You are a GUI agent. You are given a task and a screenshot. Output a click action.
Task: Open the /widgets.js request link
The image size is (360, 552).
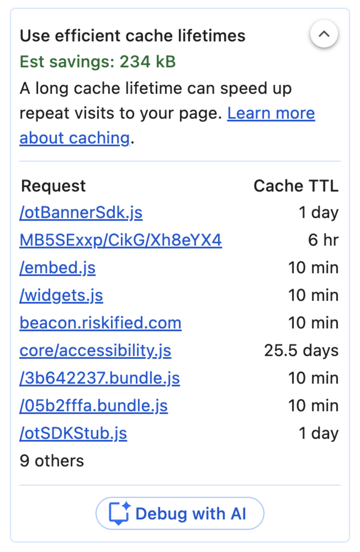61,295
